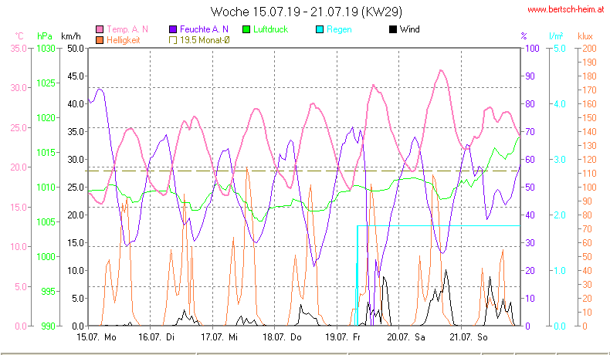Select the 'Temp. A. N' legend label
The width and height of the screenshot is (610, 355).
(x=127, y=29)
